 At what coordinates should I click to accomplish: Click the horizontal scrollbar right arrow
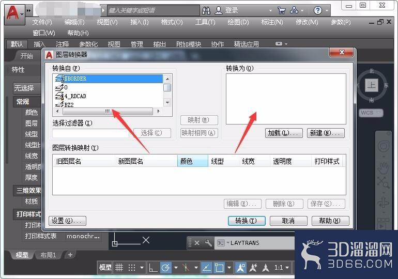(158, 112)
